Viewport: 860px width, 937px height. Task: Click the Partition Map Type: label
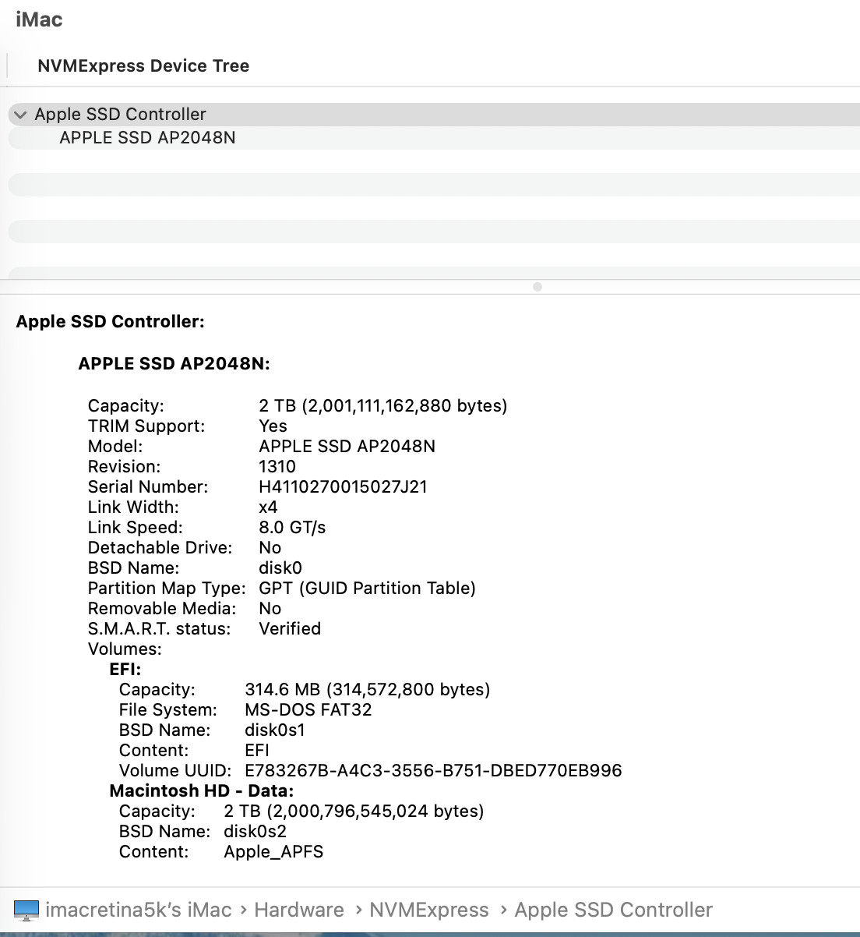tap(167, 589)
